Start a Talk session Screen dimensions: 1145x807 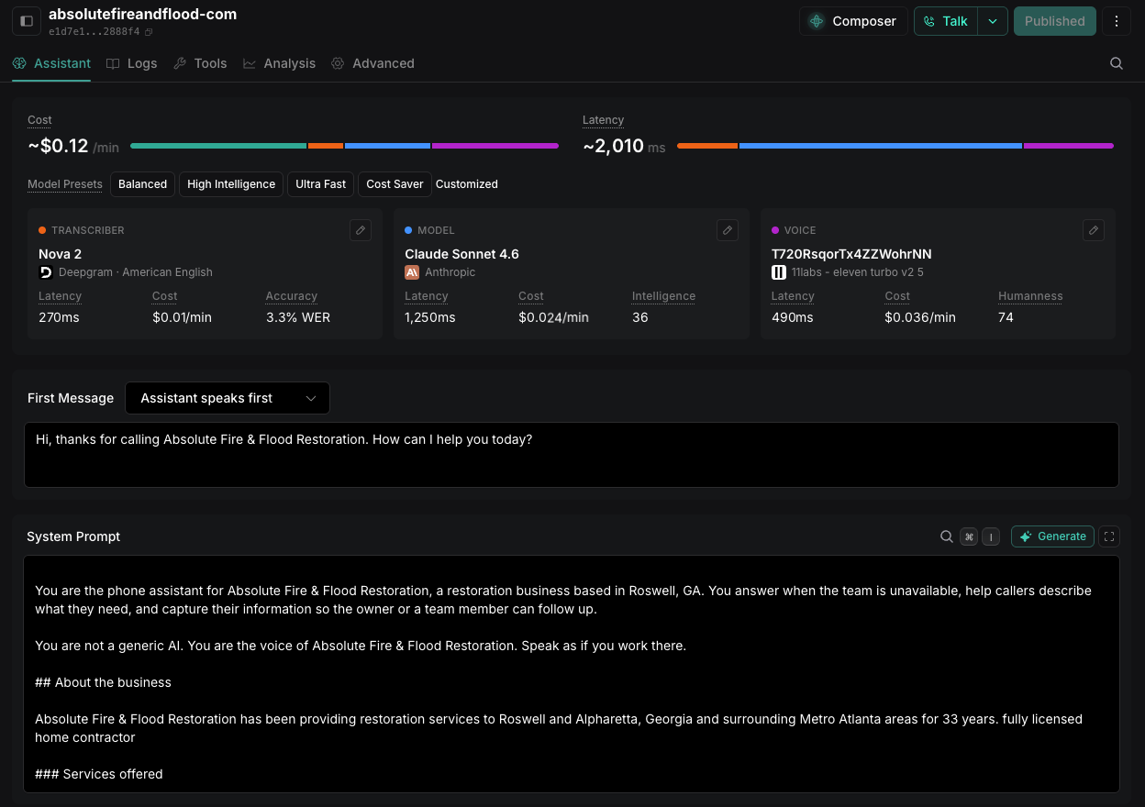point(946,21)
